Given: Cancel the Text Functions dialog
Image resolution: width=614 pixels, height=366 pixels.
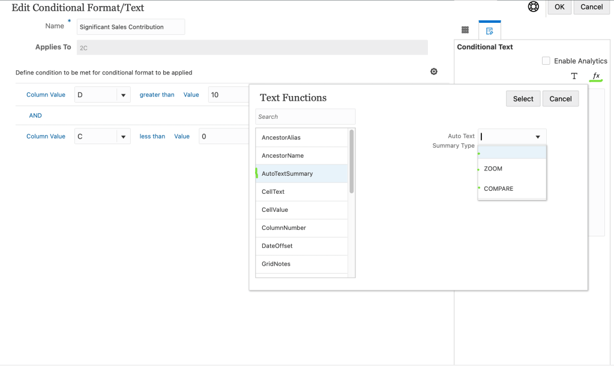Looking at the screenshot, I should pos(560,99).
